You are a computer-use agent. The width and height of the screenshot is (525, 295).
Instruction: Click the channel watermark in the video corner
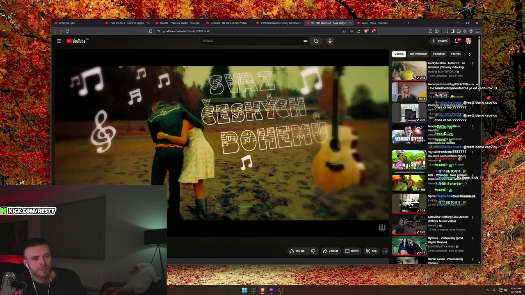coord(382,228)
